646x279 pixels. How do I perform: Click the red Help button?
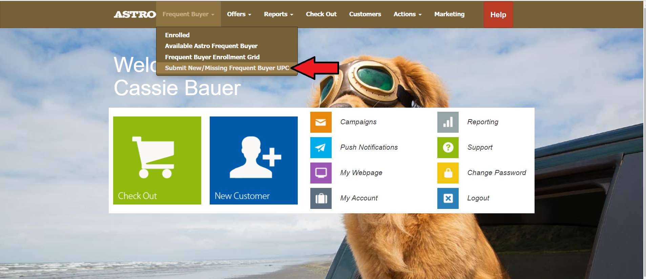point(498,15)
